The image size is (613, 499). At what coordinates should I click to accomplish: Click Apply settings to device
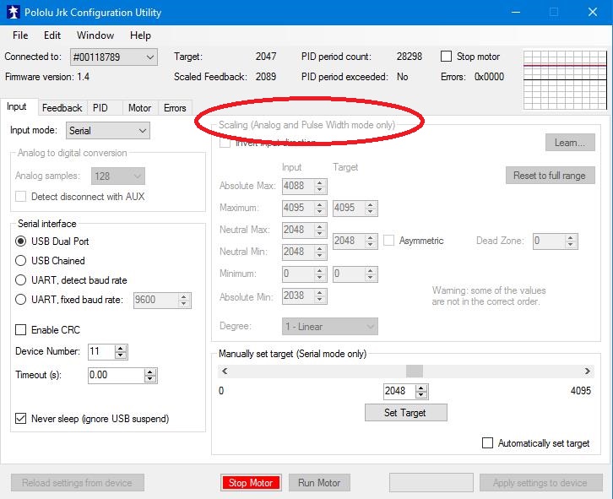(x=540, y=483)
